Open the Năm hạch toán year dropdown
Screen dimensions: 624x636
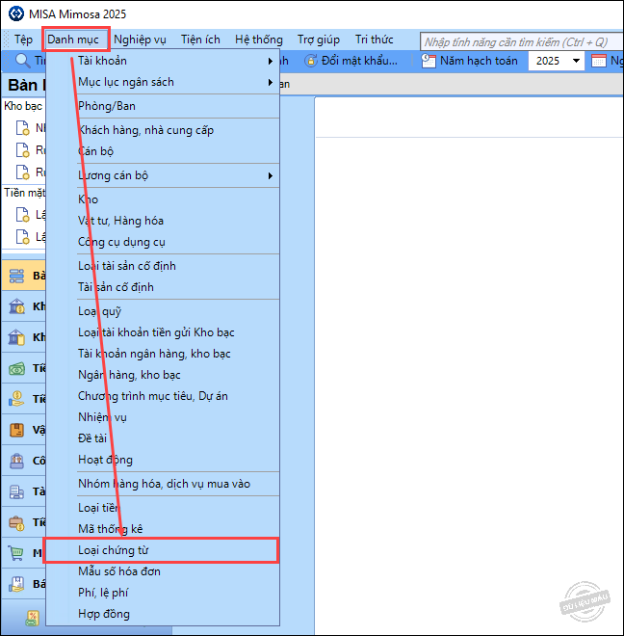pos(576,61)
